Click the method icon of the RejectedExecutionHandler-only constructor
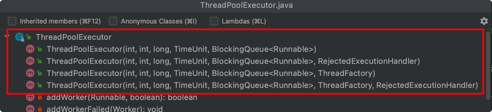The height and width of the screenshot is (112, 492). click(x=30, y=61)
